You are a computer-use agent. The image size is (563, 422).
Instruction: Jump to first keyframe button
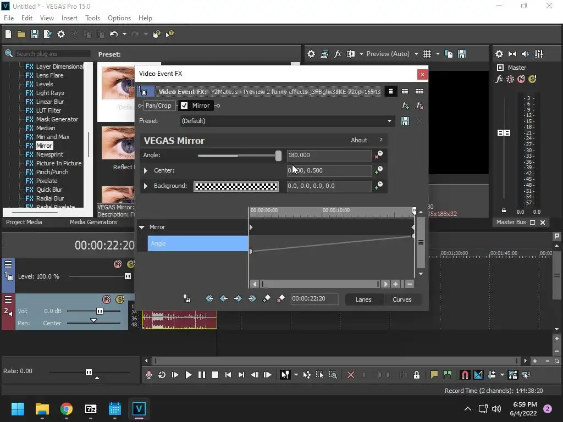(x=209, y=298)
